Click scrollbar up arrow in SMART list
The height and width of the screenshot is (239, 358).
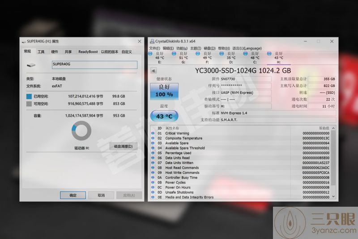click(x=333, y=128)
